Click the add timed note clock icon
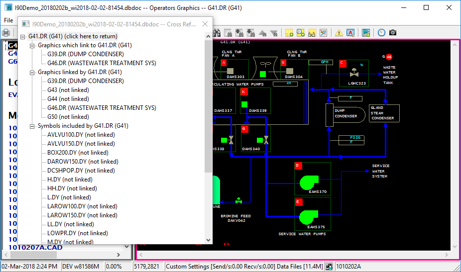Image resolution: width=461 pixels, height=272 pixels. pos(301,33)
